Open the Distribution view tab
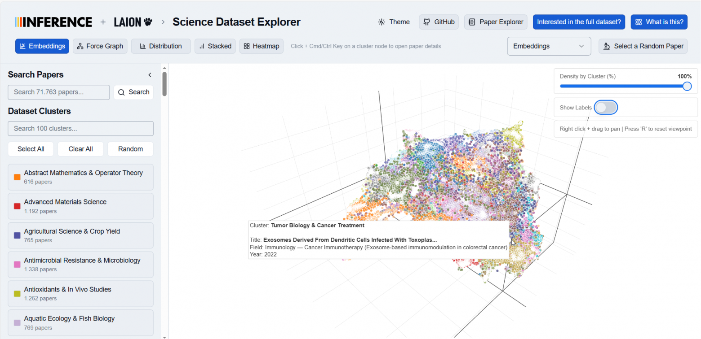This screenshot has height=339, width=701. (160, 46)
